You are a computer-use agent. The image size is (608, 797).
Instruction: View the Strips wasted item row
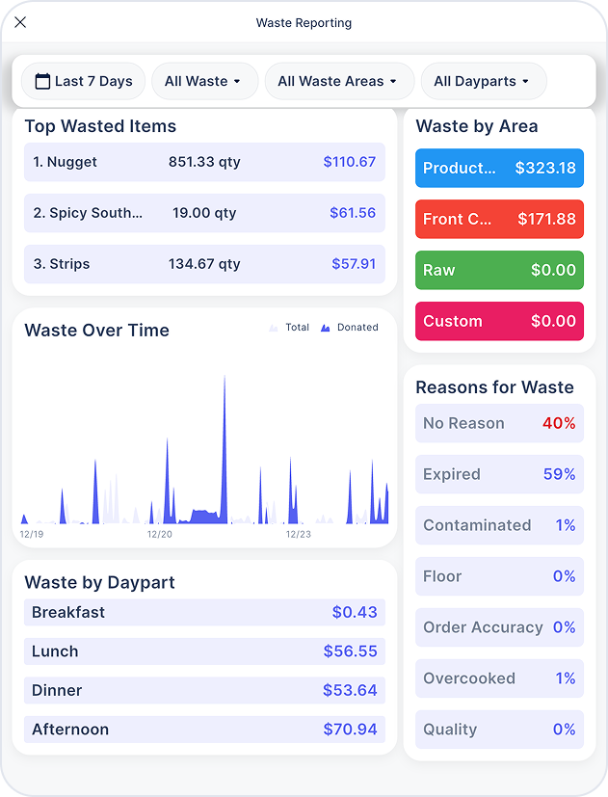click(x=204, y=264)
